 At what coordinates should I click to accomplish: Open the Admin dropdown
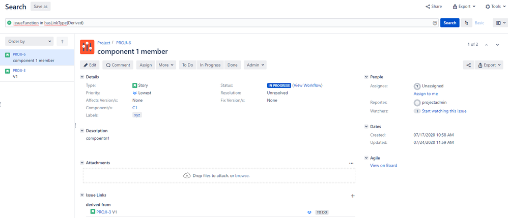coord(256,65)
